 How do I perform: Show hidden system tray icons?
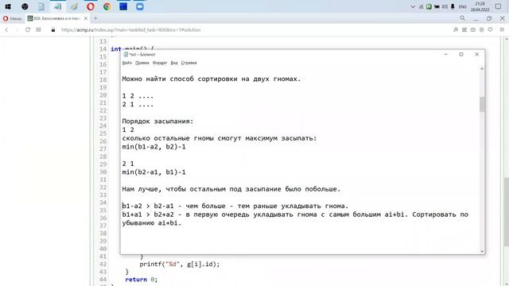point(413,6)
